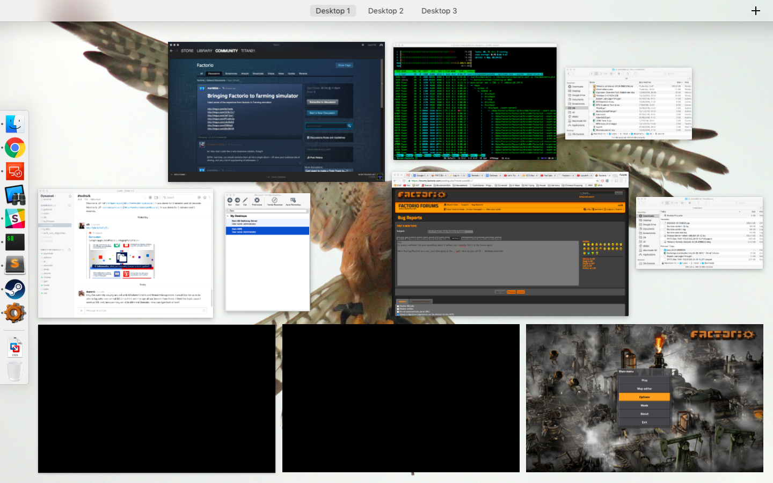This screenshot has height=483, width=773.
Task: Open Sublime Text from the Dock
Action: tap(15, 265)
